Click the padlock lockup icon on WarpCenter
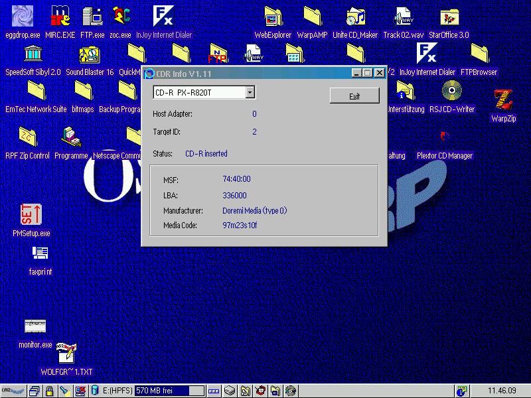Viewport: 531px width, 398px height. [49, 391]
